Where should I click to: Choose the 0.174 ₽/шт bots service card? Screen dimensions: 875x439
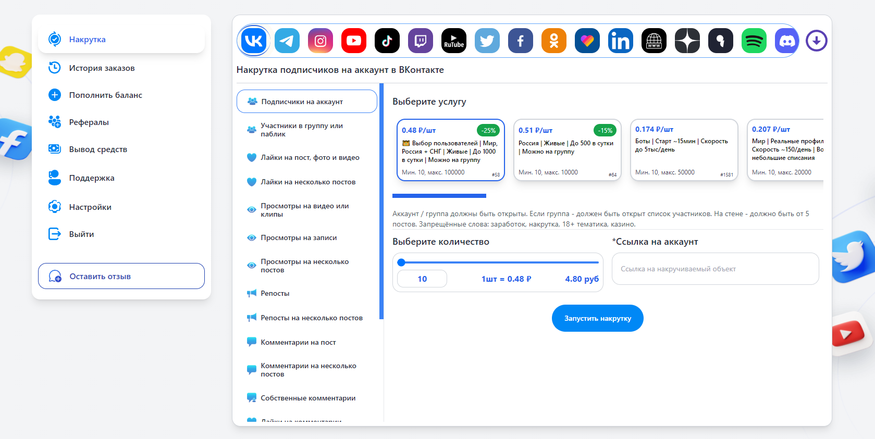coord(684,150)
